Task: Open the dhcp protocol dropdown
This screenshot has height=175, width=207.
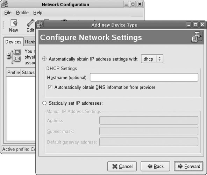Action: 152,59
